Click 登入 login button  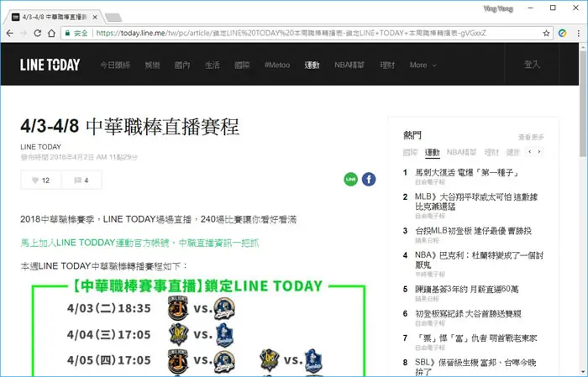(532, 65)
